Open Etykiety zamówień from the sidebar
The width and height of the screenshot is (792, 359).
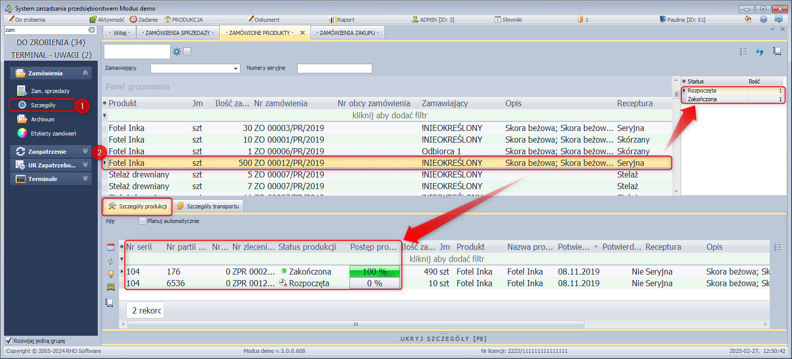click(53, 133)
